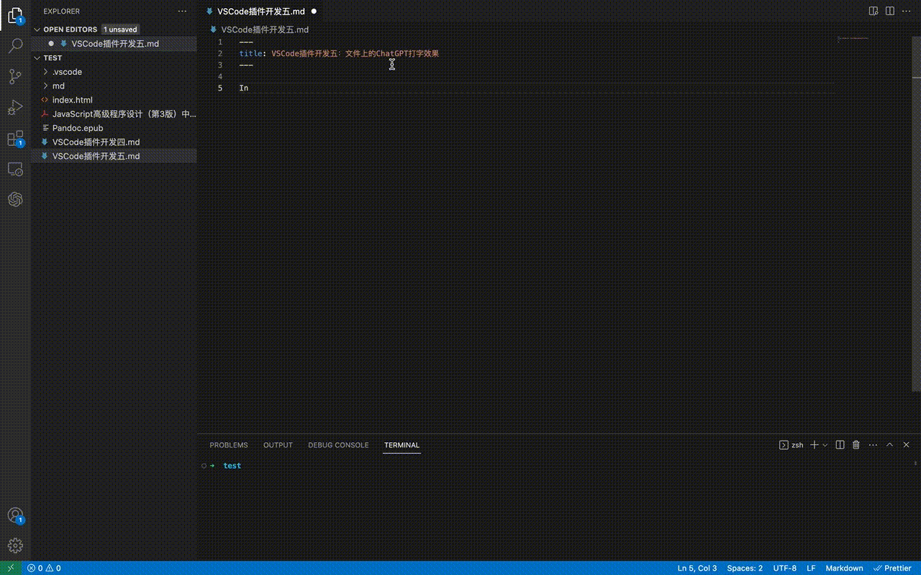The width and height of the screenshot is (921, 575).
Task: Change language mode via Markdown
Action: point(844,568)
